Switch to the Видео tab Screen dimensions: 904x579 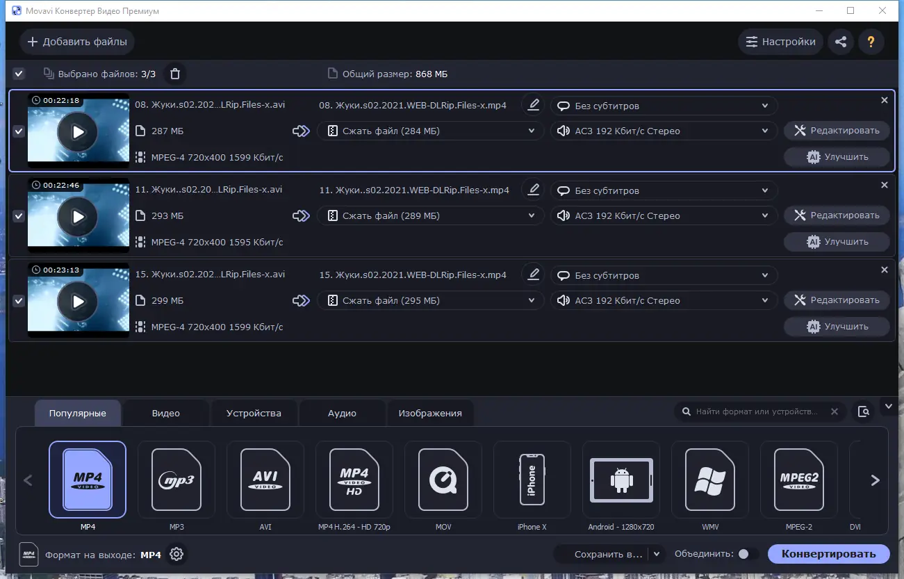166,413
